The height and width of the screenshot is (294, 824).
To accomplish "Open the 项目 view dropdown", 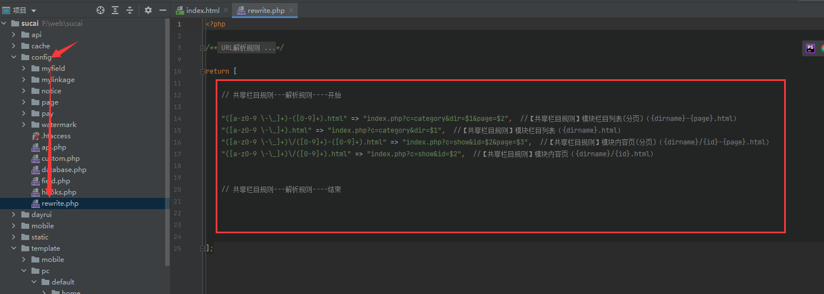I will point(34,11).
